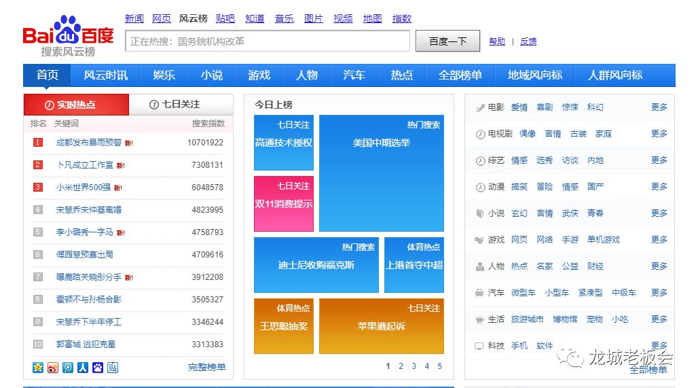The width and height of the screenshot is (696, 388).
Task: Share to Baidu Tieba 贴 icon
Action: tap(113, 368)
